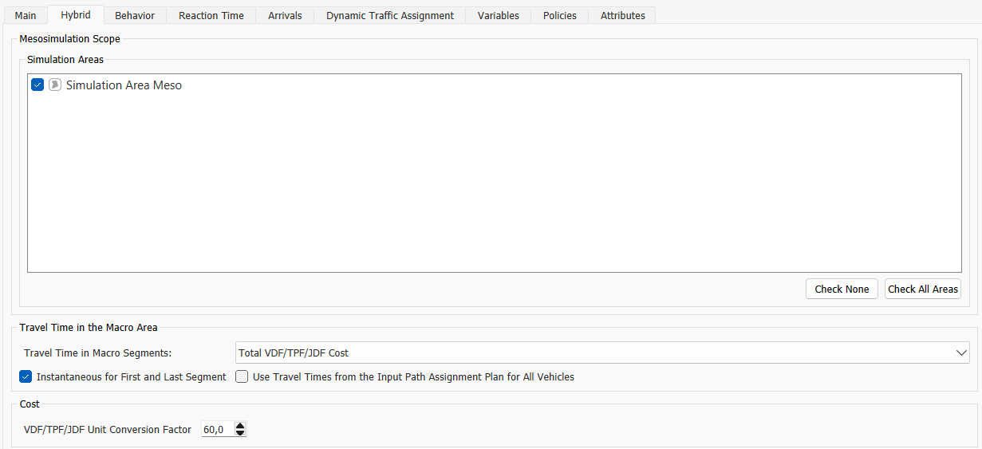
Task: Disable Instantaneous for First and Last Segment
Action: click(26, 376)
